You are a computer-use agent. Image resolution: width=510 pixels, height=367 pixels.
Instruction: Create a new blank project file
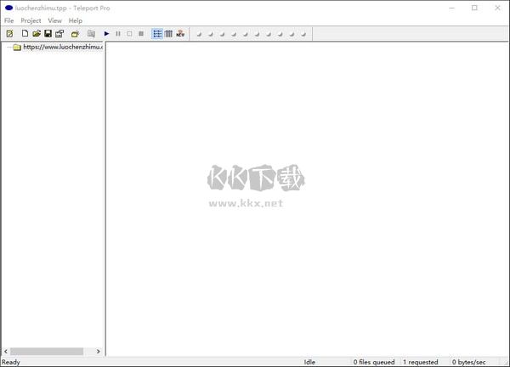click(25, 33)
